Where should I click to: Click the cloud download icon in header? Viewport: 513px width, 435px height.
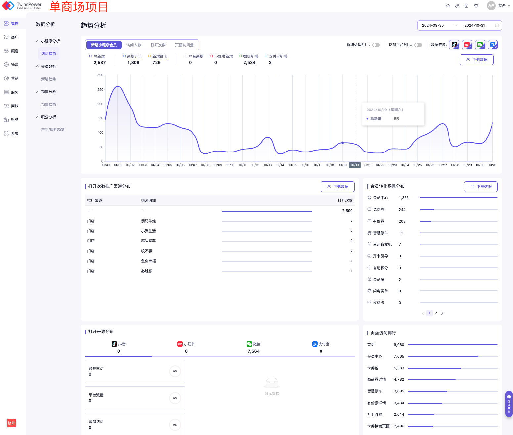(x=448, y=6)
